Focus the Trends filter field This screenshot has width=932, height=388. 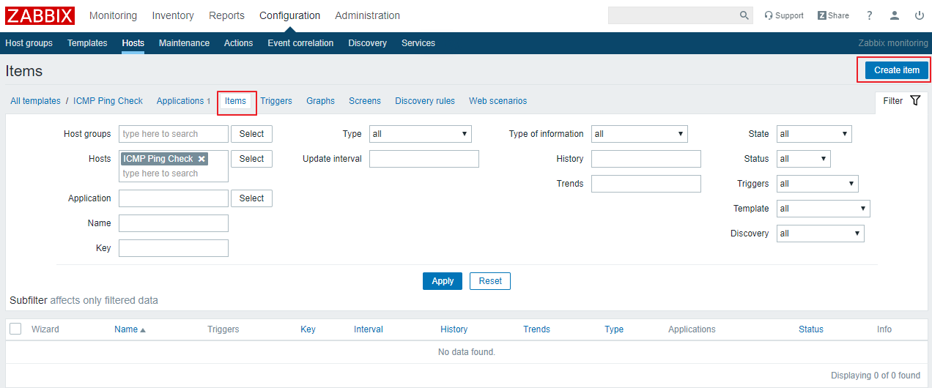(x=646, y=184)
